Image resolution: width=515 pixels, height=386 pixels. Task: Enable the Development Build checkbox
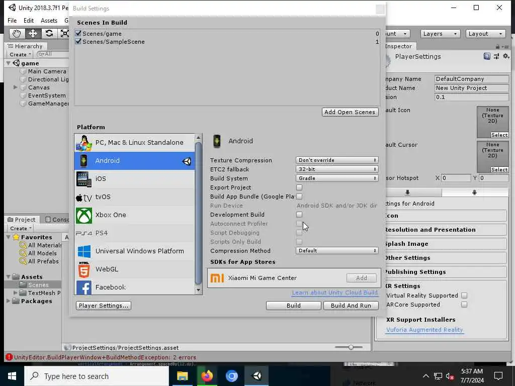click(299, 215)
